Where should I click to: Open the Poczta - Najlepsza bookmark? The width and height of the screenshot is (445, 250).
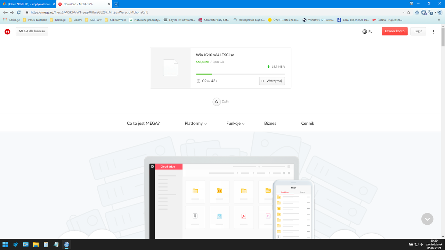coord(387,20)
